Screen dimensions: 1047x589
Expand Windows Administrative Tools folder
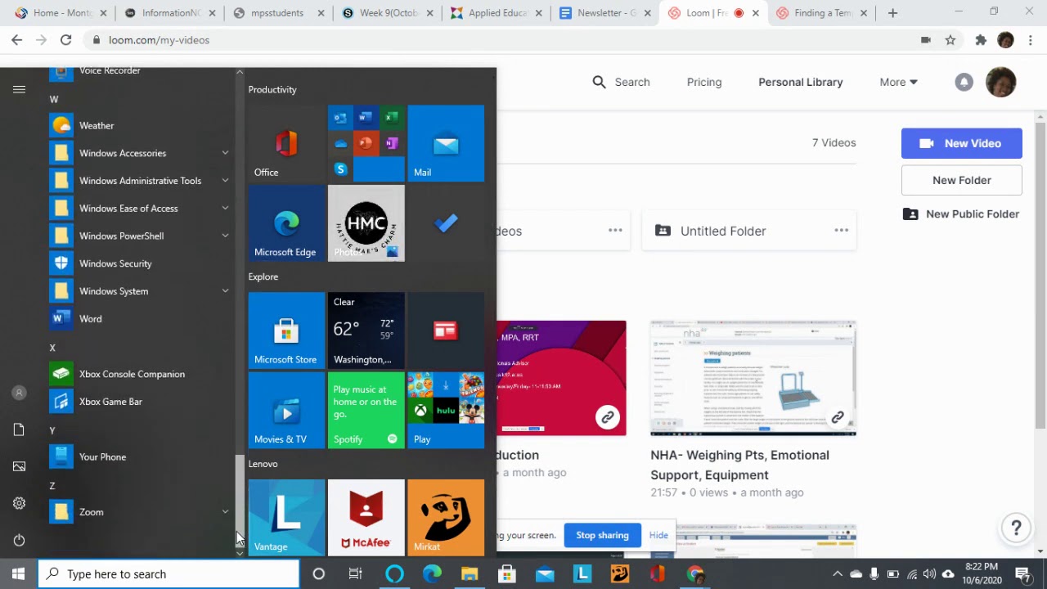pos(139,181)
